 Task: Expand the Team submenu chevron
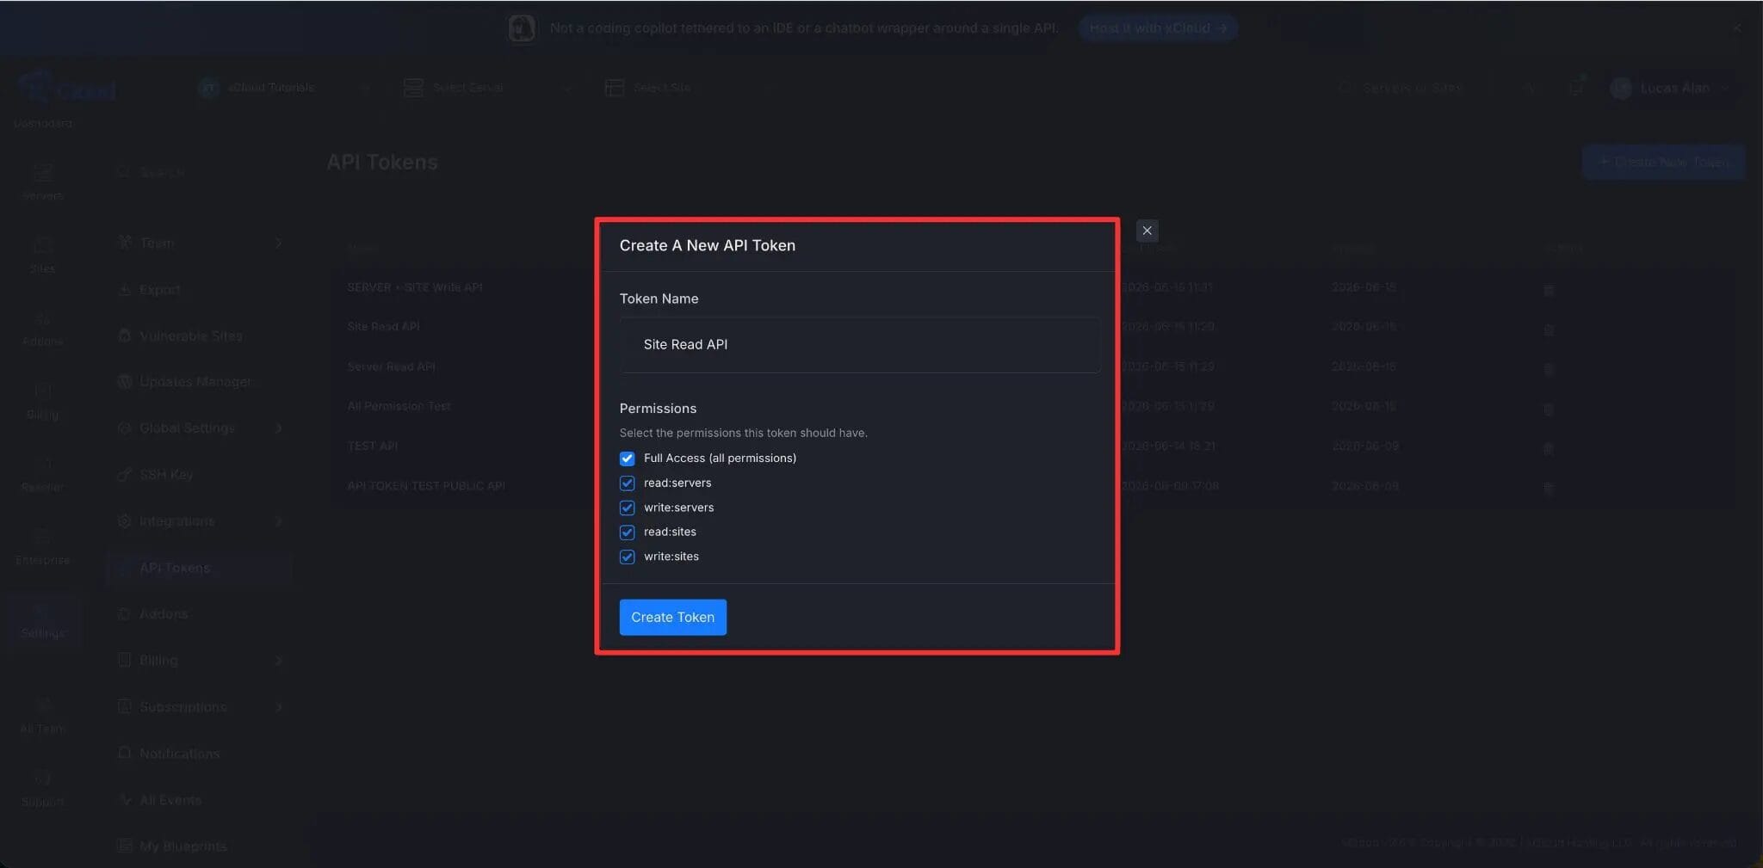tap(279, 243)
